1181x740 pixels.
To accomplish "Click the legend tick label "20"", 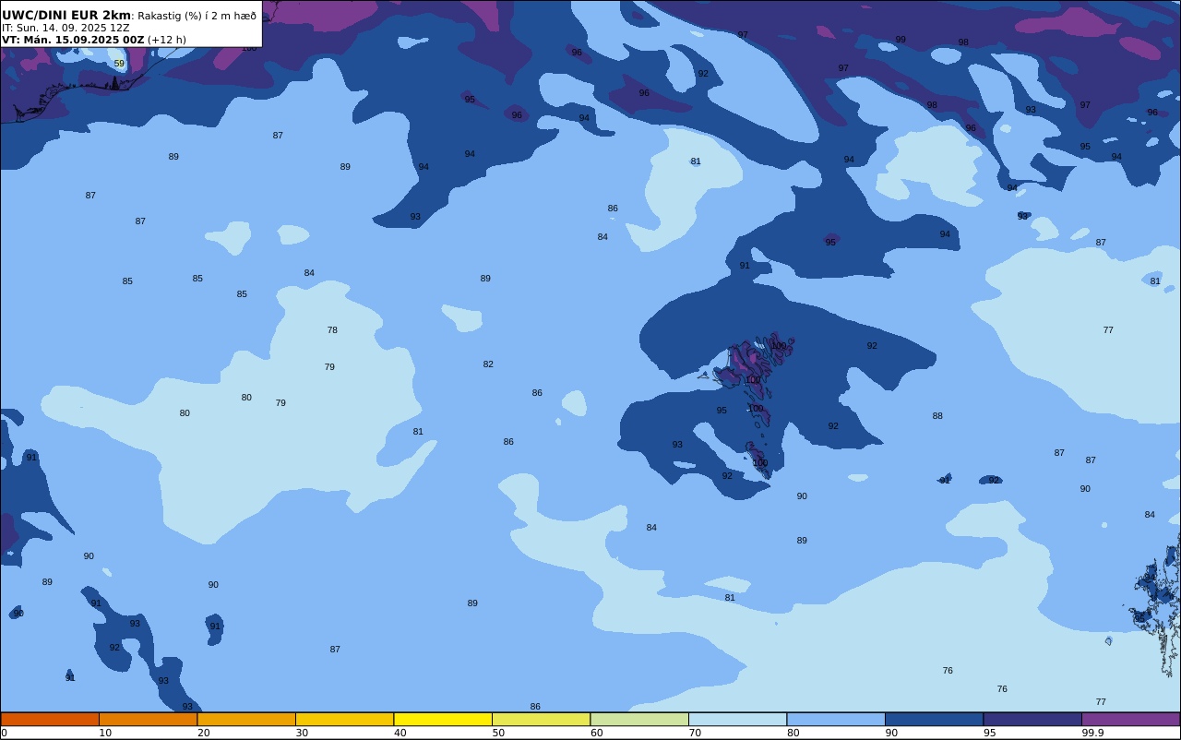I will point(203,733).
